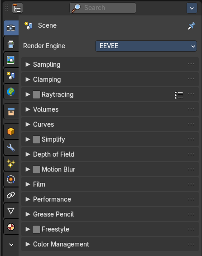202x256 pixels.
Task: Click the Volumes panel drag grip
Action: (191, 109)
